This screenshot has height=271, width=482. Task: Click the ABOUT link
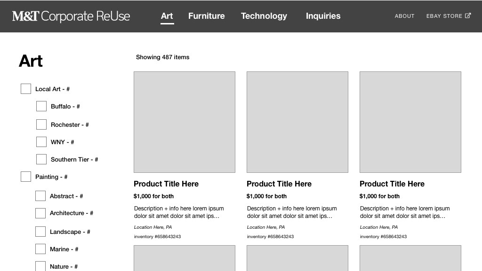coord(404,16)
